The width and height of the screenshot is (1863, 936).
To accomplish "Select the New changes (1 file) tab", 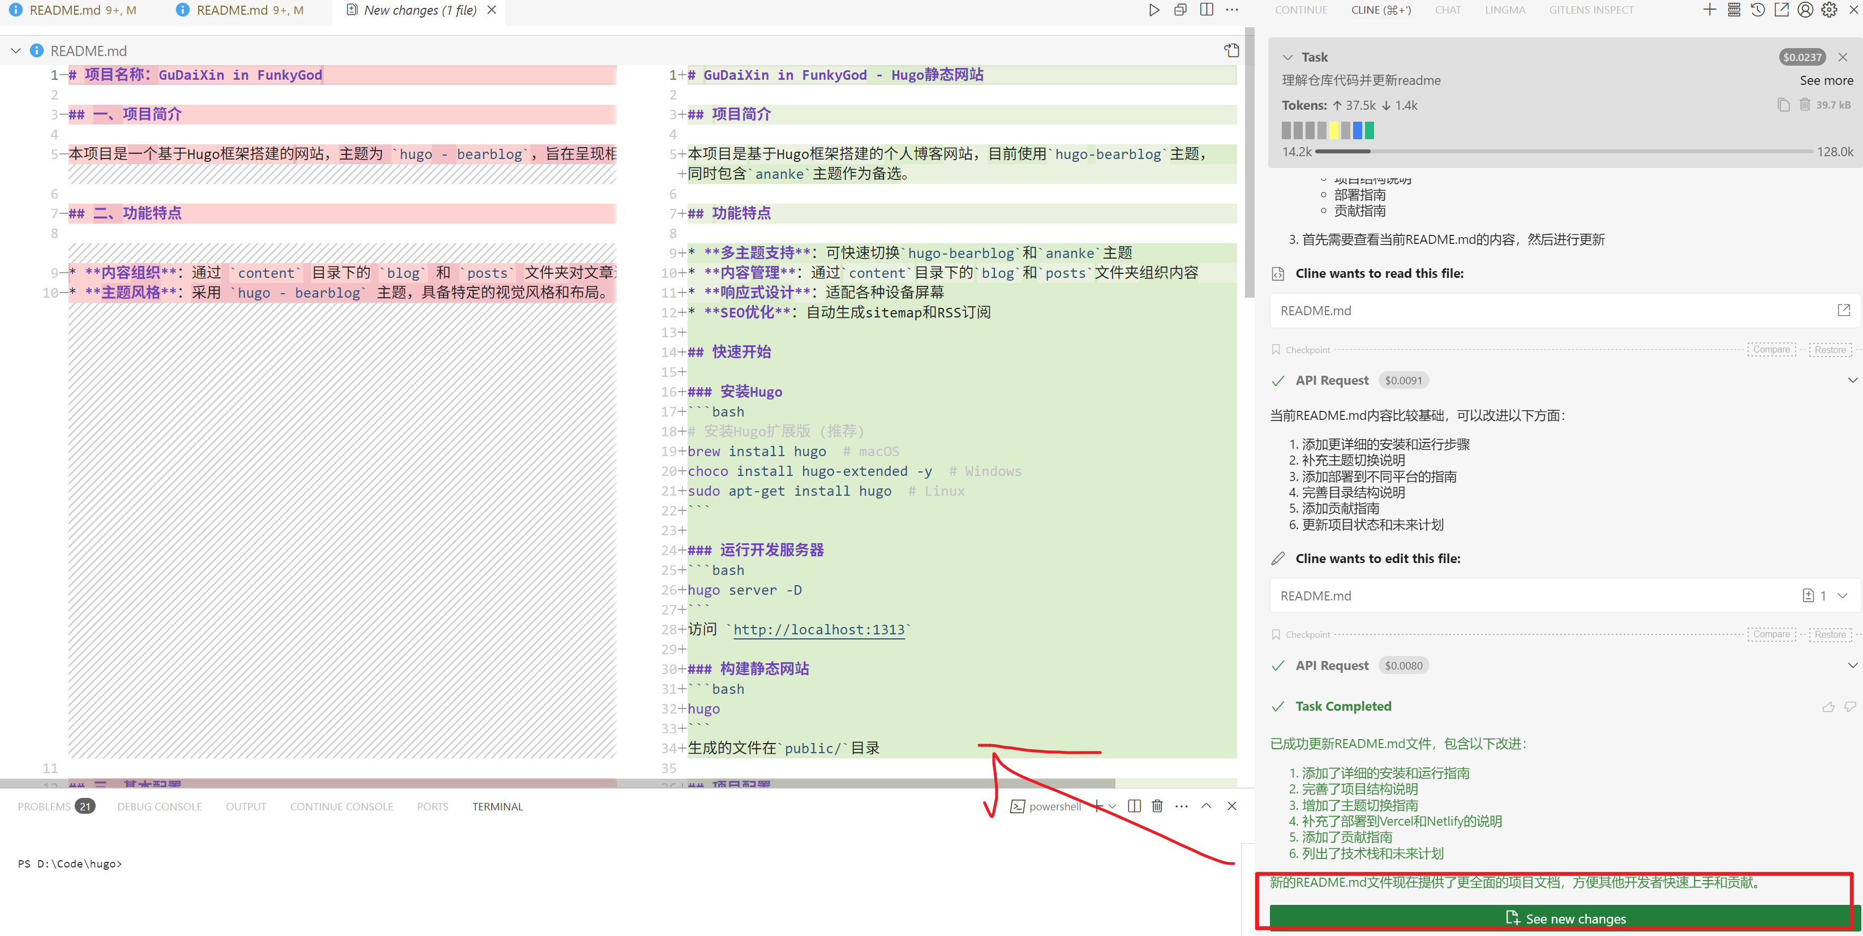I will point(419,10).
